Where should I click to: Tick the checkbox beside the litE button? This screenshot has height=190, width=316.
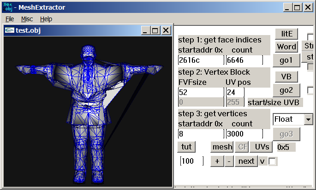tap(310, 37)
